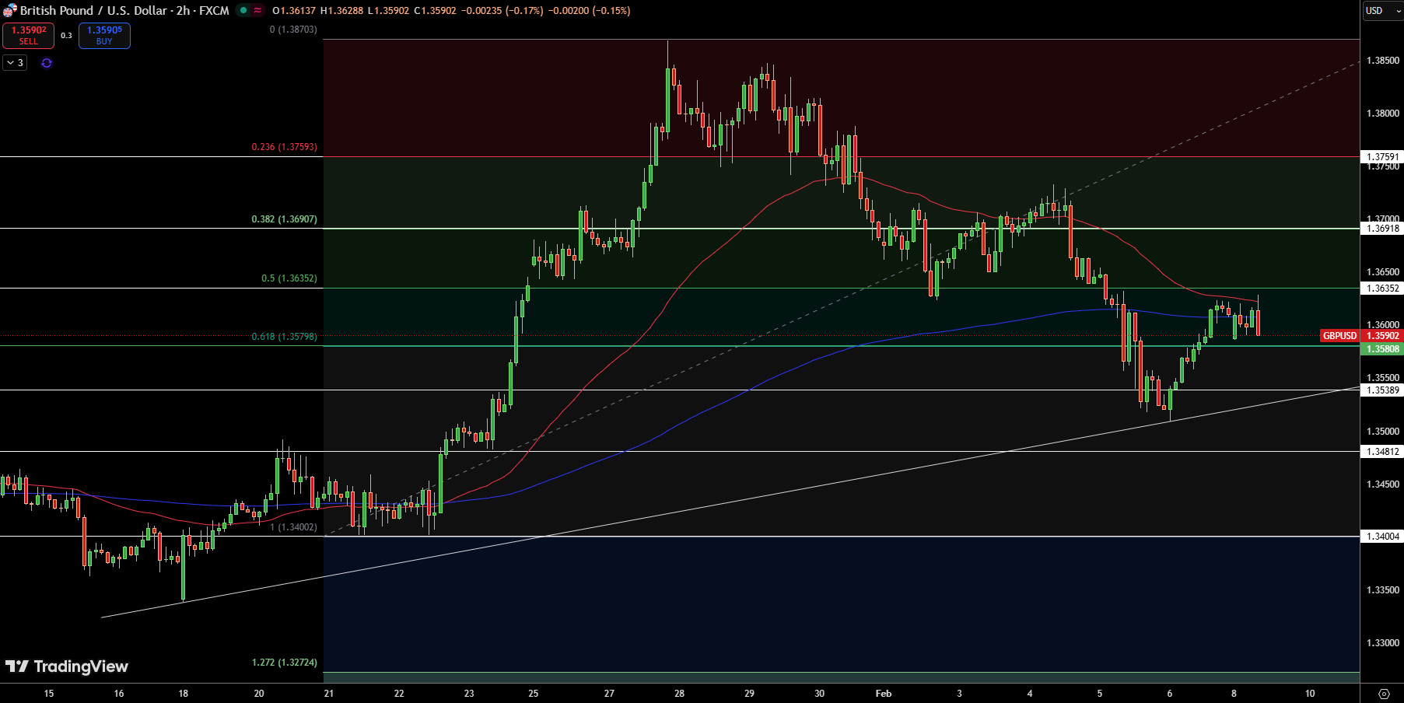Click the purple refresh/sync icon
The image size is (1404, 703).
tap(47, 63)
